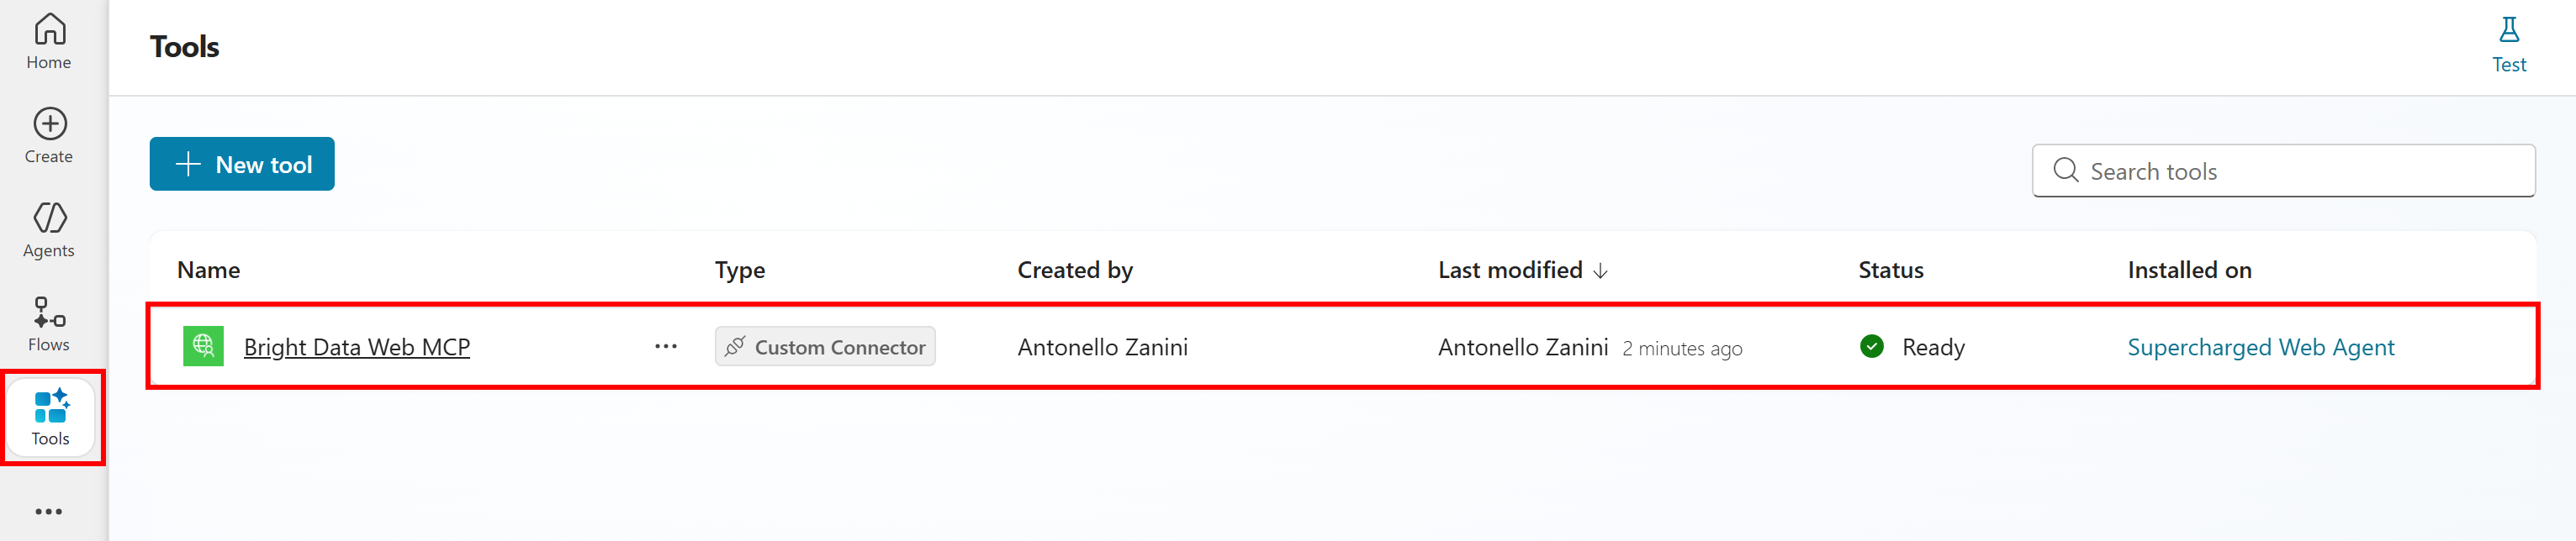This screenshot has width=2576, height=541.
Task: Click the Status column header
Action: (1890, 270)
